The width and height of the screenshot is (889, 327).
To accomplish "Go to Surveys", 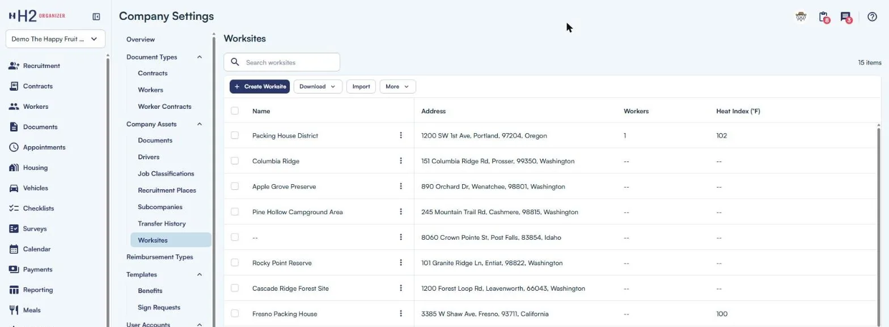I will click(35, 229).
